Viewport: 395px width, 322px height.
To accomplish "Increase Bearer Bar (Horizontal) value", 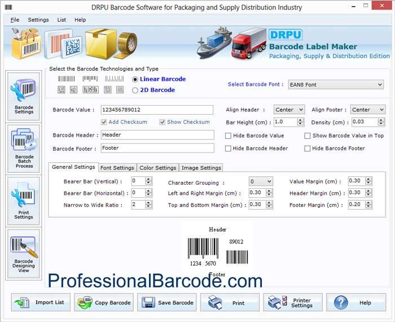I will point(148,191).
